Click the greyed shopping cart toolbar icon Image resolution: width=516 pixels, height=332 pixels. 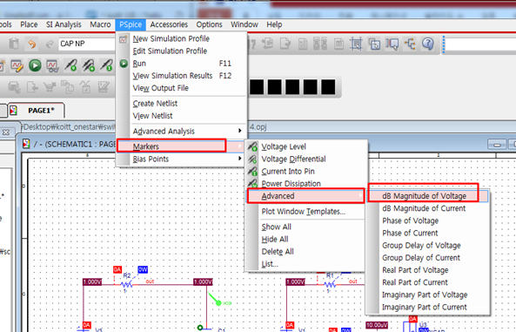click(x=50, y=87)
